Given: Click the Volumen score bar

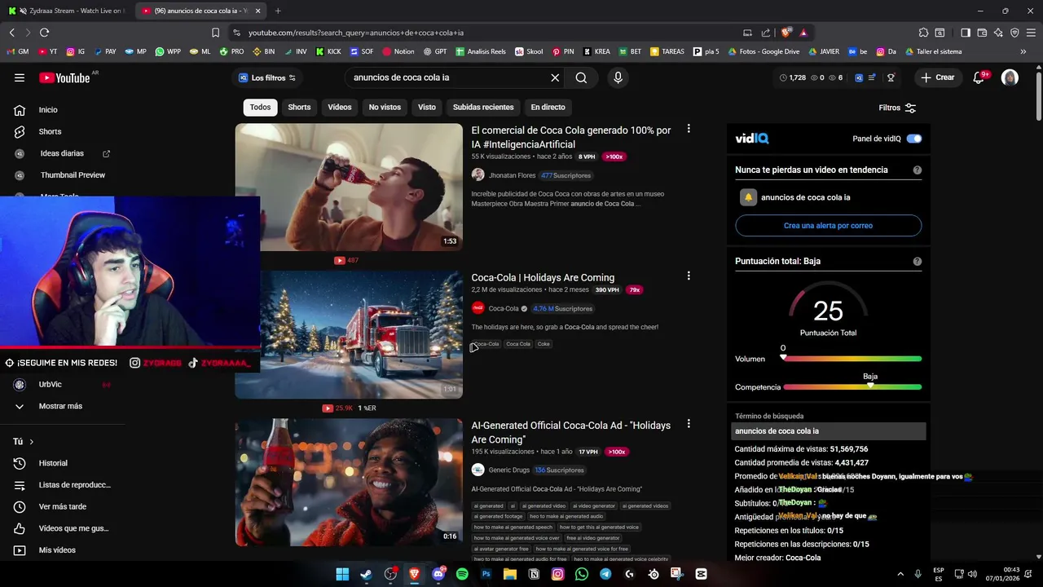Looking at the screenshot, I should [852, 359].
